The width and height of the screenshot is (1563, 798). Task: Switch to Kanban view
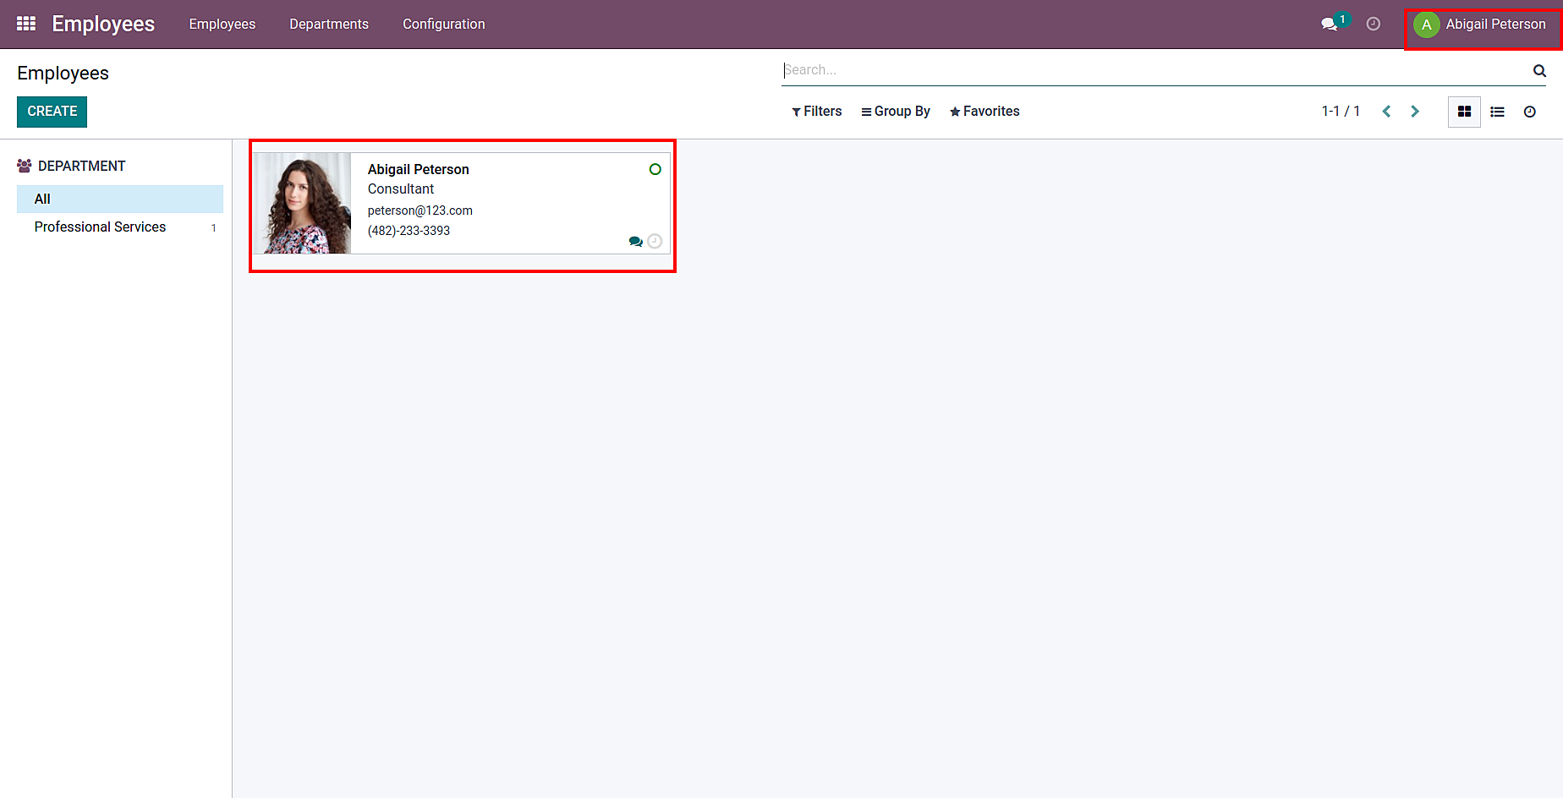coord(1464,112)
